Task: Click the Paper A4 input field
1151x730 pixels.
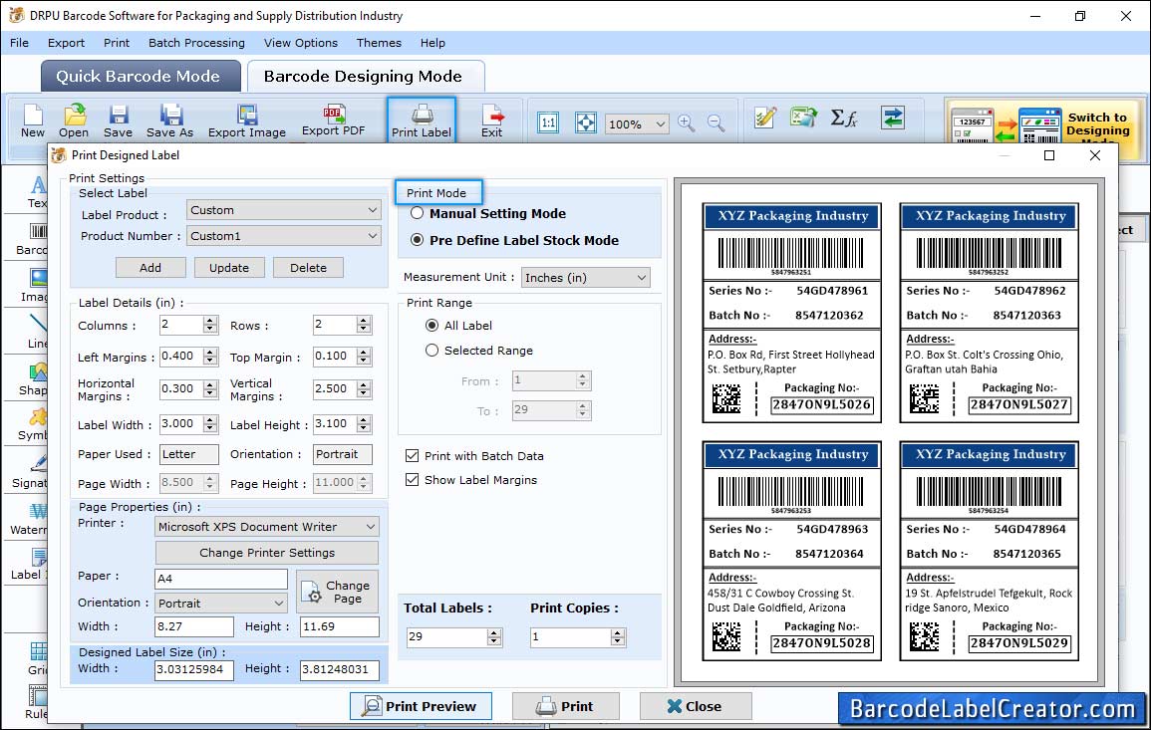Action: tap(221, 579)
